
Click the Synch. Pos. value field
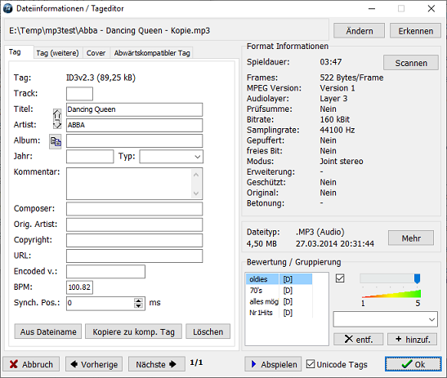[100, 304]
